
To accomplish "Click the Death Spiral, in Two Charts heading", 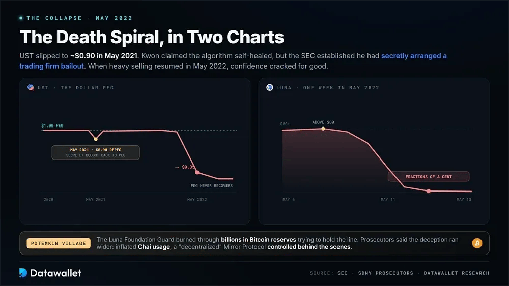I will click(152, 37).
